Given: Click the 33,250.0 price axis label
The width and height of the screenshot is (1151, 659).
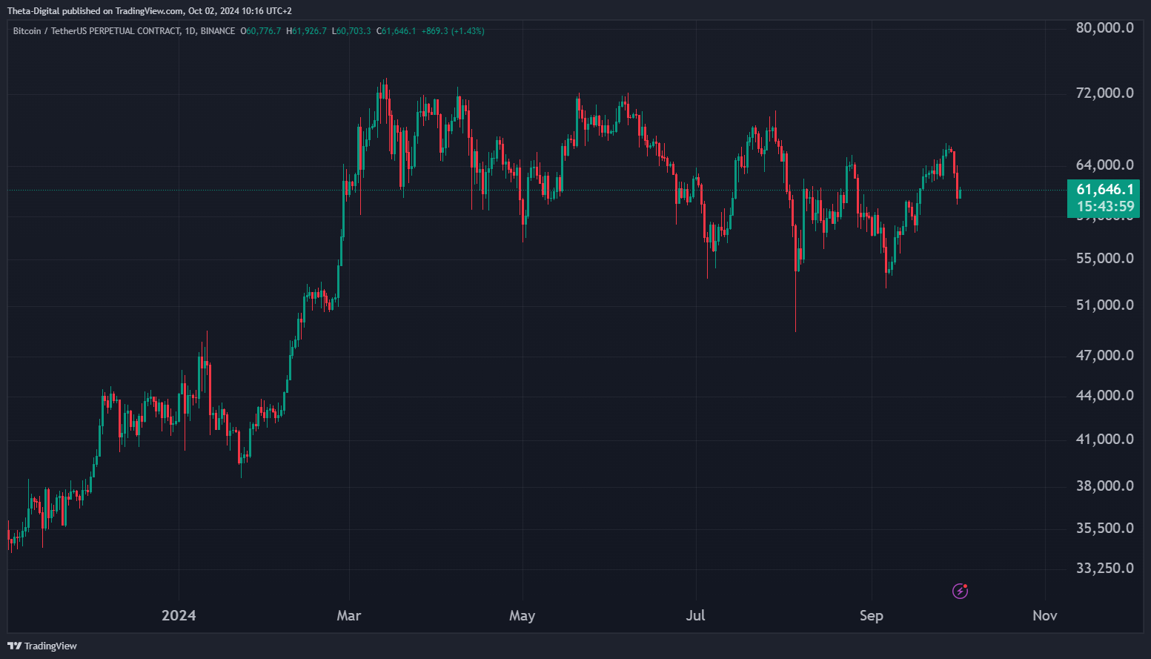Looking at the screenshot, I should point(1104,569).
